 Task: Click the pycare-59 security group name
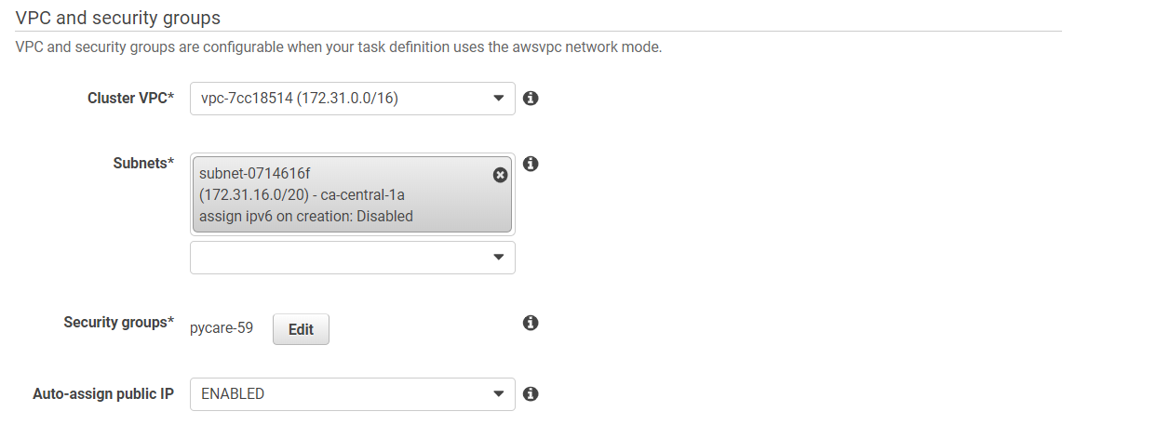tap(221, 328)
